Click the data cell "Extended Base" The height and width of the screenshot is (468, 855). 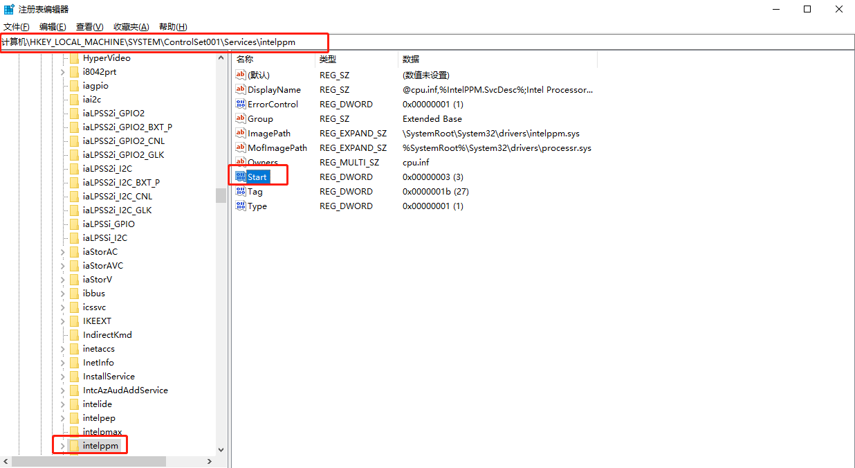tap(432, 119)
